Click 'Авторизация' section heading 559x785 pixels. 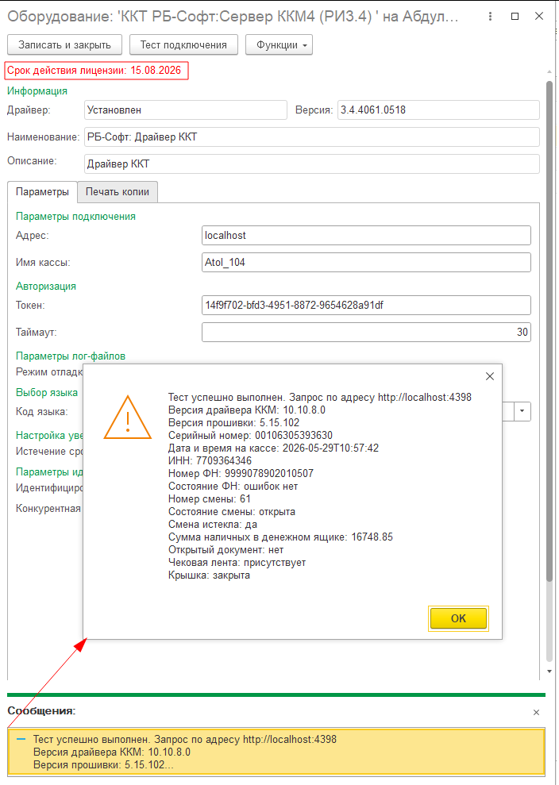click(x=46, y=286)
